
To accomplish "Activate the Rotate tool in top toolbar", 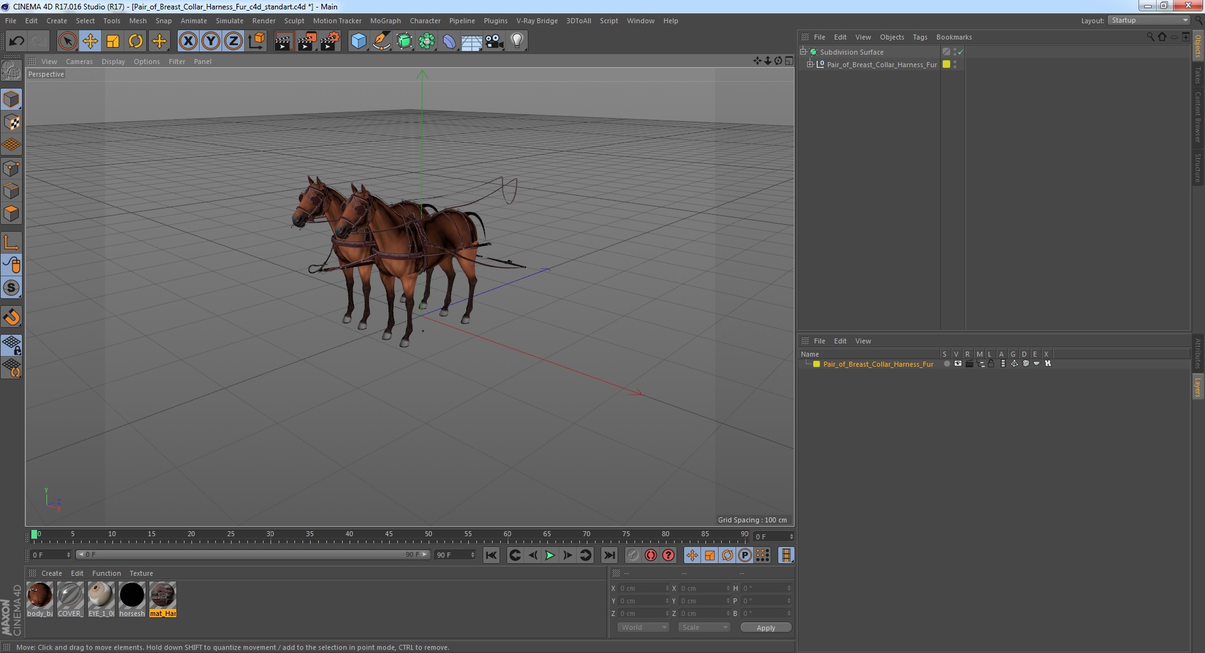I will click(x=136, y=41).
